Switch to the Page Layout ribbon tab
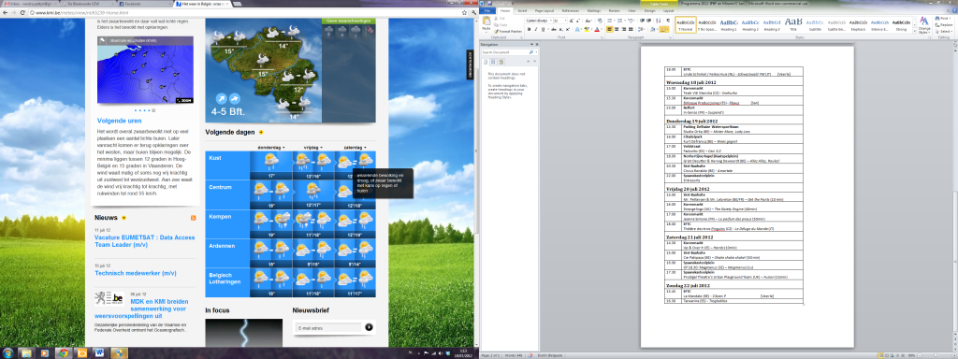Image resolution: width=958 pixels, height=359 pixels. (544, 10)
